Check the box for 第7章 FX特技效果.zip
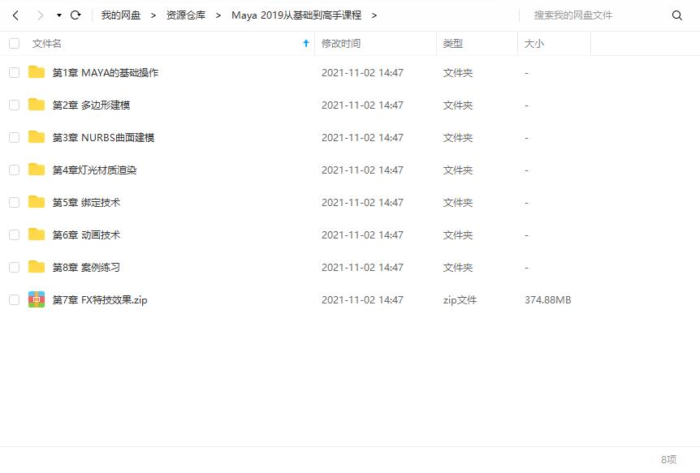Viewport: 700px width, 473px height. point(15,300)
